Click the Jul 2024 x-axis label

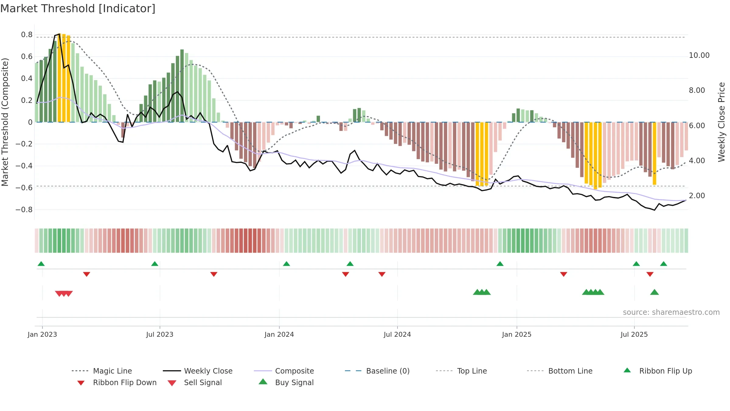click(397, 334)
